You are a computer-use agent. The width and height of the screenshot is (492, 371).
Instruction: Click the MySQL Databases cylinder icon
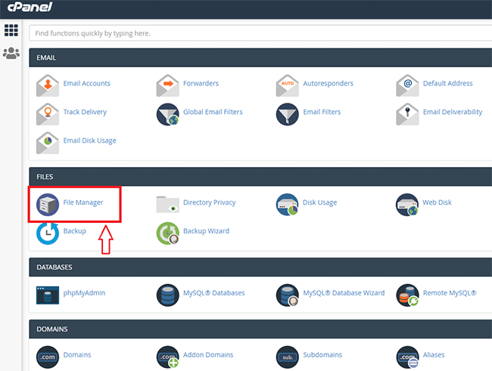tap(167, 295)
